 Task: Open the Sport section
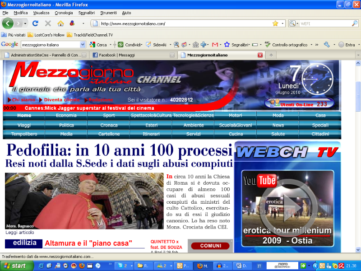pos(109,116)
